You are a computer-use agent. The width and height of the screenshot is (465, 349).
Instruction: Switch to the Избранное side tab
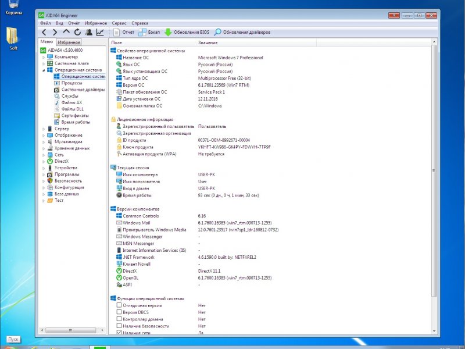69,42
